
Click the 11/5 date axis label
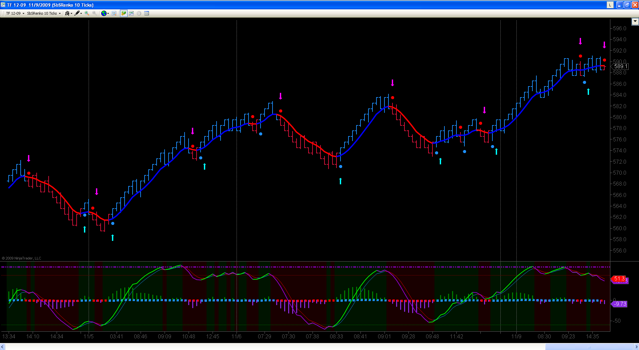pos(89,336)
